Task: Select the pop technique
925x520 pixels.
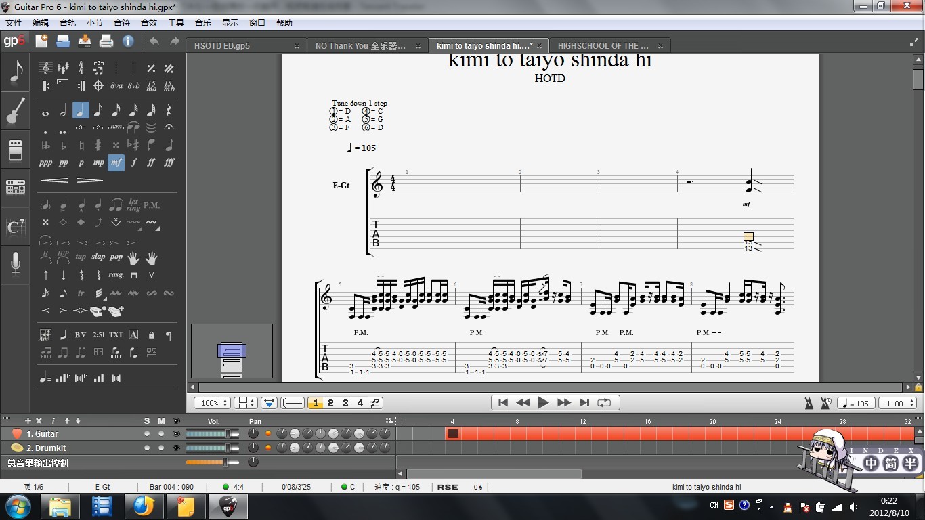Action: 116,257
